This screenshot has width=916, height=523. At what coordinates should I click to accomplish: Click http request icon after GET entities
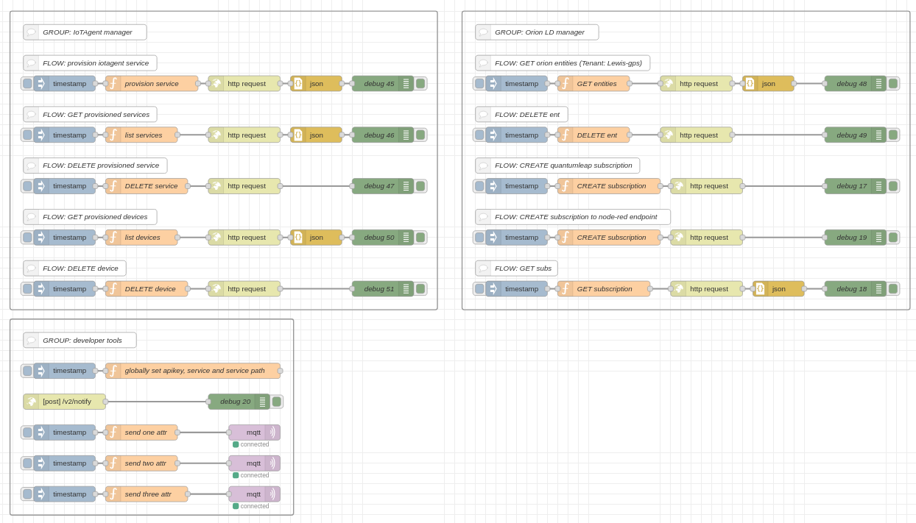(669, 84)
